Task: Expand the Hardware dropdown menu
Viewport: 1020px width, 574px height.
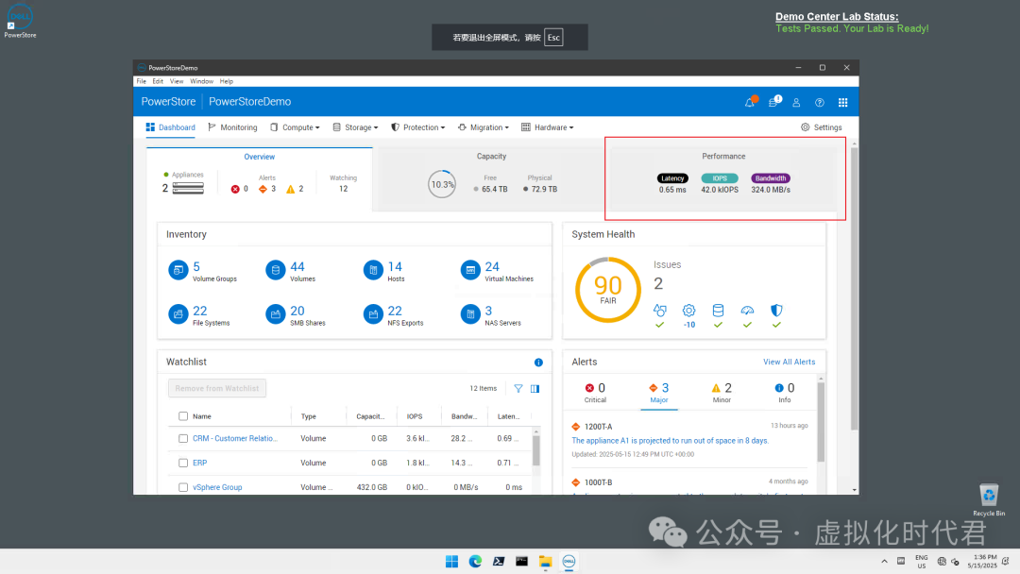Action: [548, 127]
